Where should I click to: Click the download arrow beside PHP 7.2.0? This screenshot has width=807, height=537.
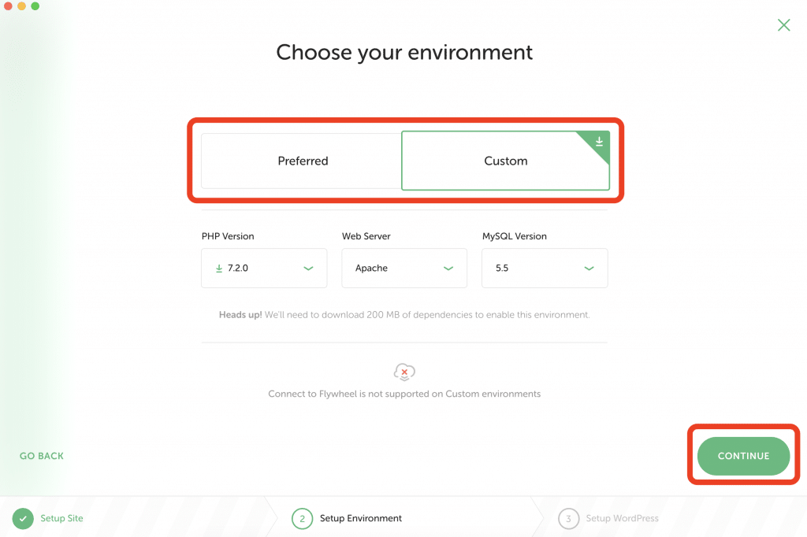pos(219,268)
